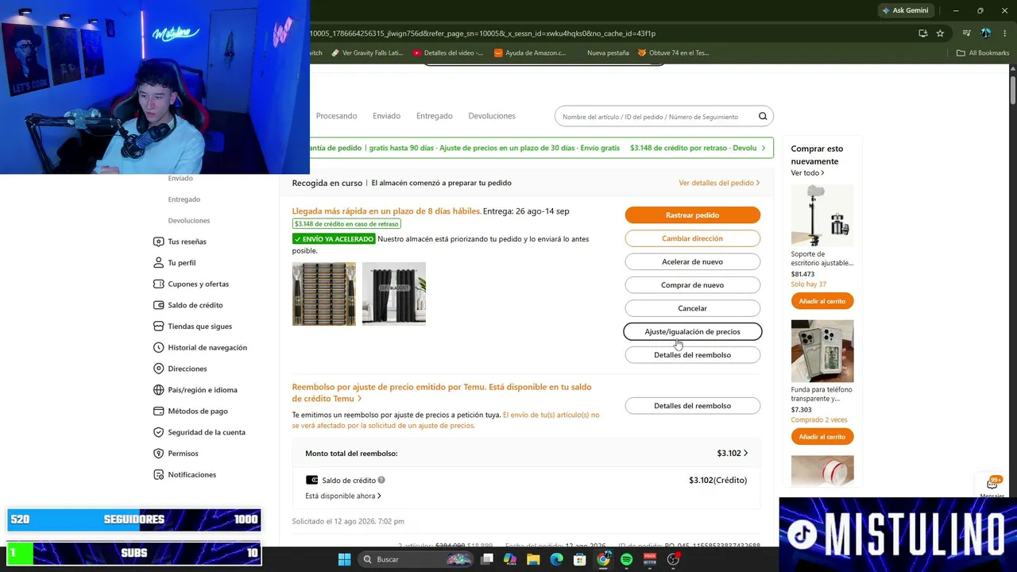Open the Chrome three-dot menu

(x=1005, y=33)
